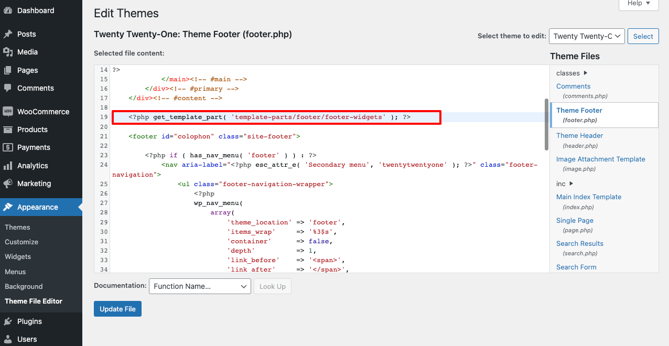Expand the Help tab dropdown
669x346 pixels.
pyautogui.click(x=639, y=4)
